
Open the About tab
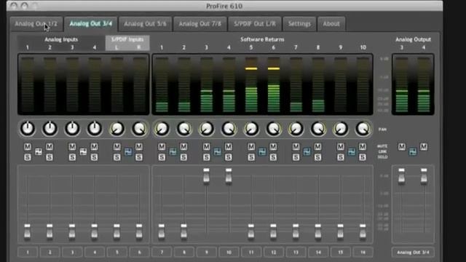click(x=331, y=24)
